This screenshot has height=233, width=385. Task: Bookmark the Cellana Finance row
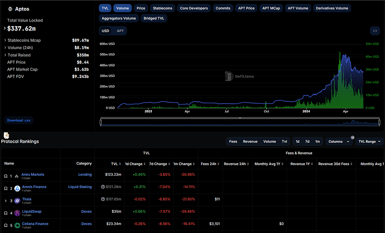5,225
